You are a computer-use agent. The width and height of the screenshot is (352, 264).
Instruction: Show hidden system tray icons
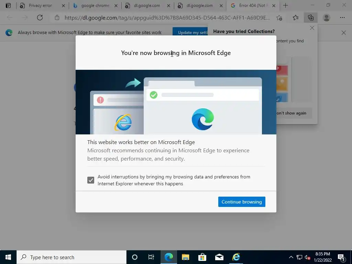tap(291, 257)
